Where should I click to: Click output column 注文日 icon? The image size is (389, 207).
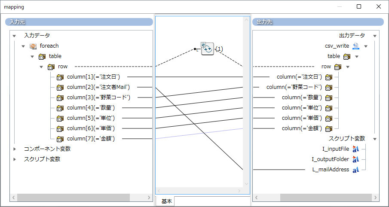(329, 77)
